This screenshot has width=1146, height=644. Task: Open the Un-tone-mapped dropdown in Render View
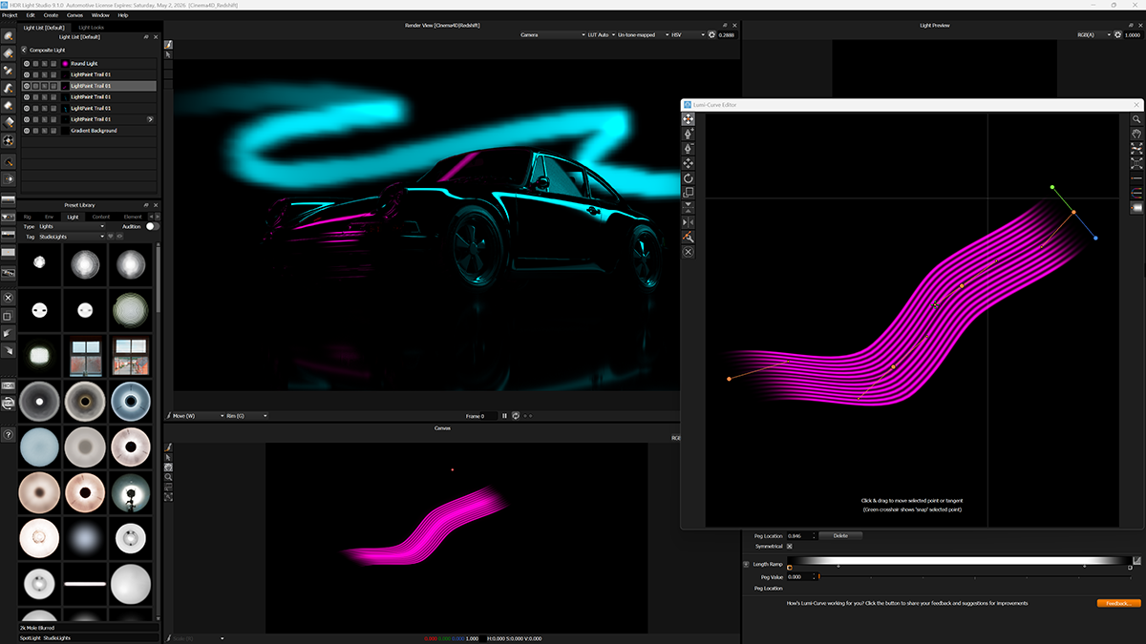[640, 34]
